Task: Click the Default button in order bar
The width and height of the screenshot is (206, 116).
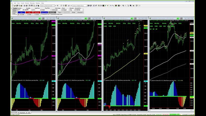Action: coord(74,12)
